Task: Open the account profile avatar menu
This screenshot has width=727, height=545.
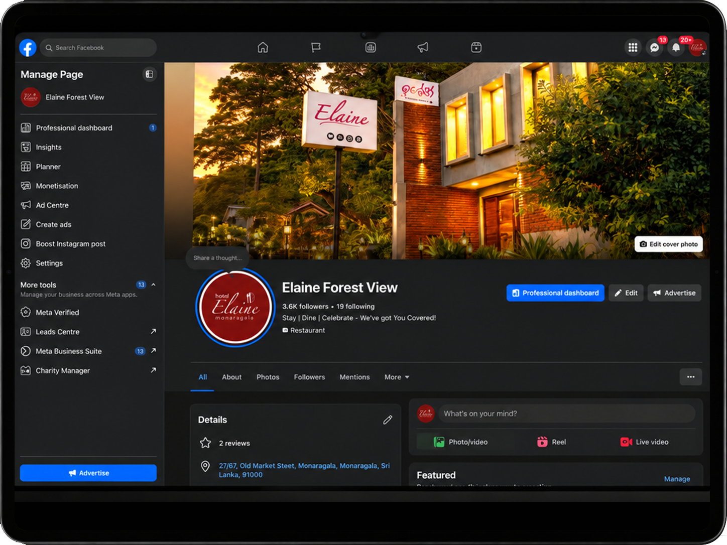Action: tap(697, 47)
